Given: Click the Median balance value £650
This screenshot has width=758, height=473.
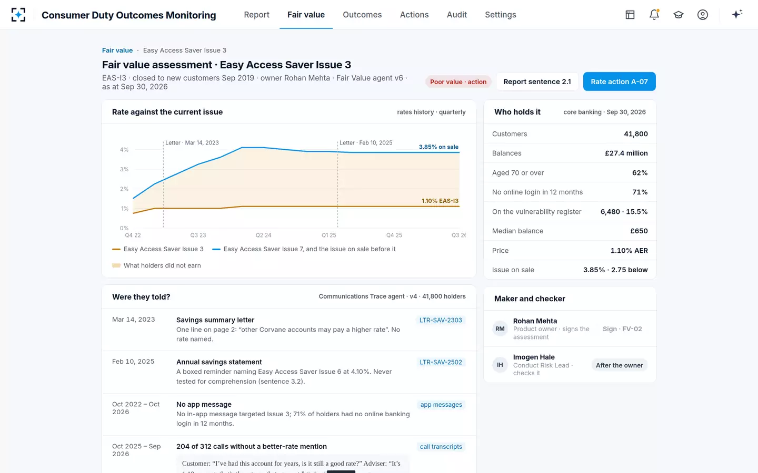Looking at the screenshot, I should 639,231.
